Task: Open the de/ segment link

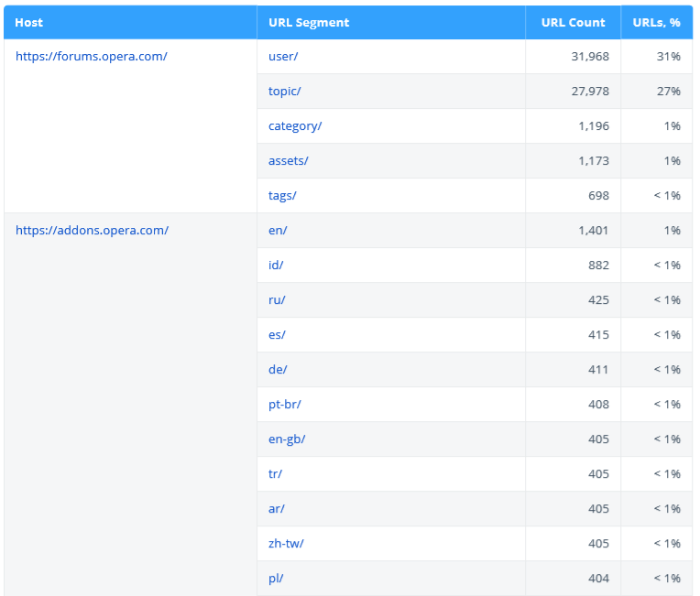Action: tap(278, 370)
